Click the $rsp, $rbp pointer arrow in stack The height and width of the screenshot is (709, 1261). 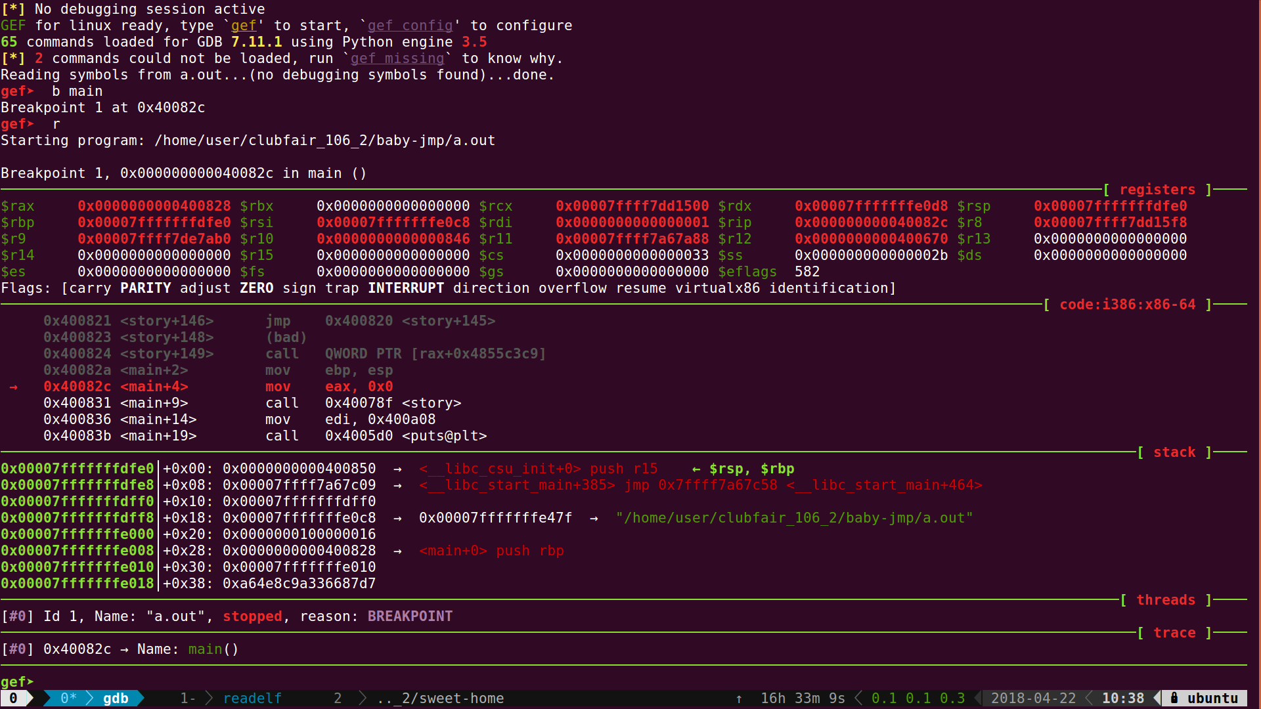coord(696,469)
